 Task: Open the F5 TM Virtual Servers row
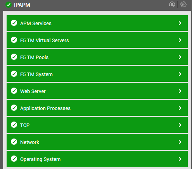(x=97, y=40)
